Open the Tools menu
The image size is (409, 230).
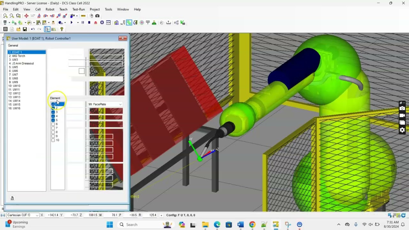108,10
